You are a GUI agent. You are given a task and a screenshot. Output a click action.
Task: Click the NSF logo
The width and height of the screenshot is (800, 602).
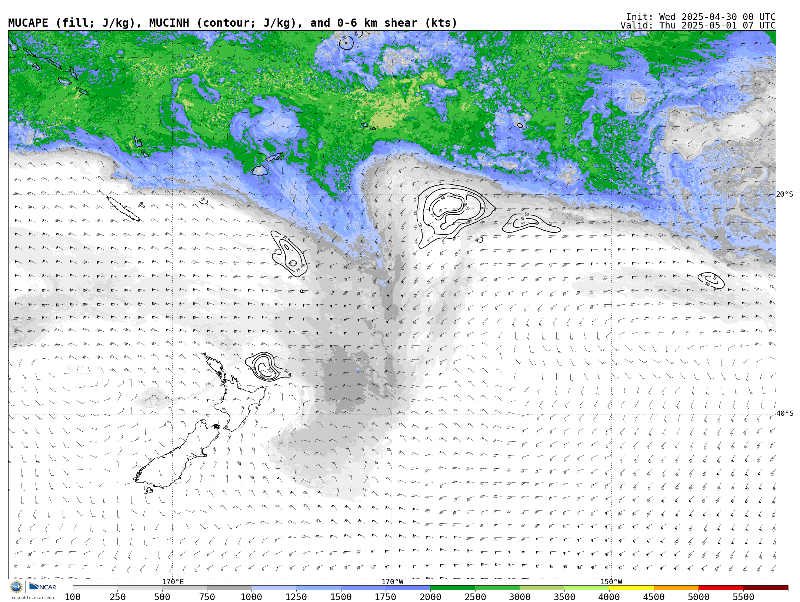click(x=16, y=587)
